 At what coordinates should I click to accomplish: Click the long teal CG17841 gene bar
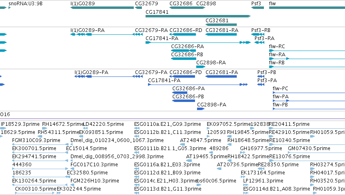tap(198, 16)
